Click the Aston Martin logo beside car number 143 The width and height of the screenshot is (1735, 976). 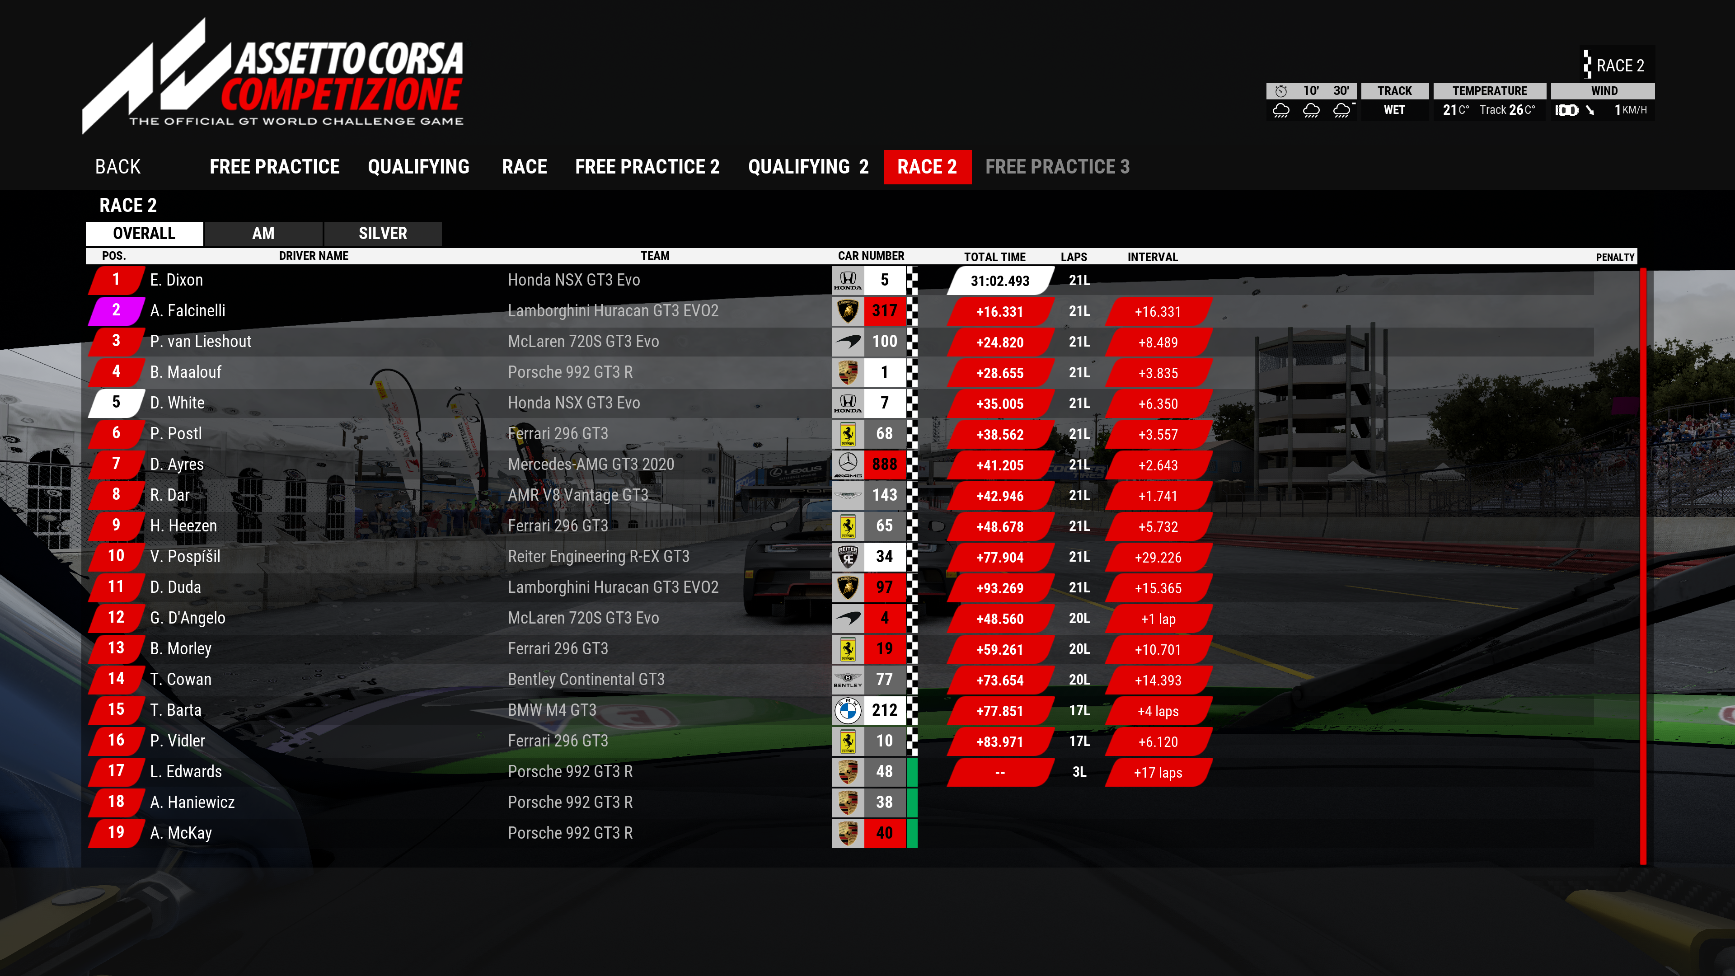pyautogui.click(x=847, y=495)
